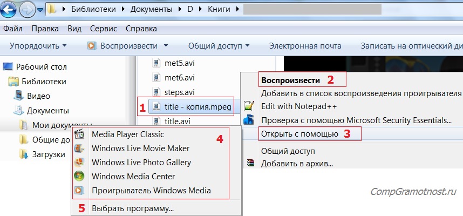This screenshot has height=216, width=463.
Task: Open dropdown arrow next to Воспроизвести toolbar button
Action: pos(165,46)
